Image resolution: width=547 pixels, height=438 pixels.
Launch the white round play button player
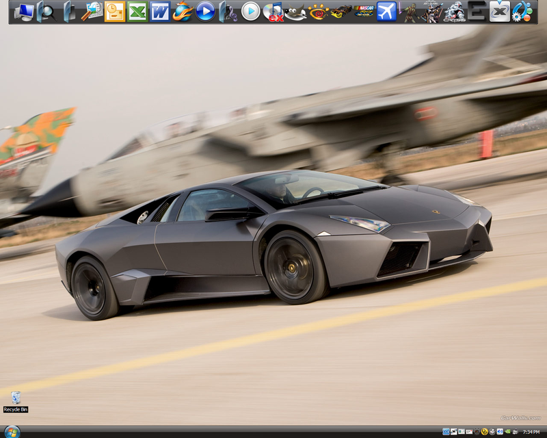tap(250, 12)
